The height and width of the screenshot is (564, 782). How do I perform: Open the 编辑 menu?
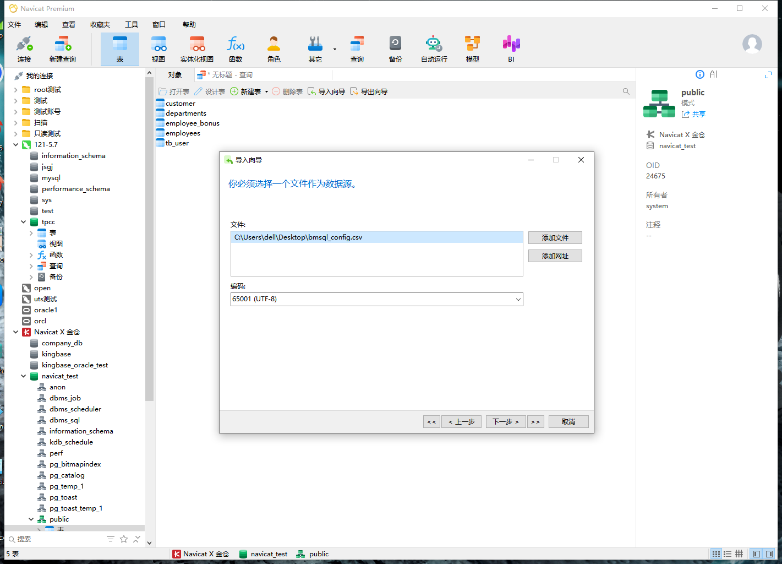pos(41,25)
